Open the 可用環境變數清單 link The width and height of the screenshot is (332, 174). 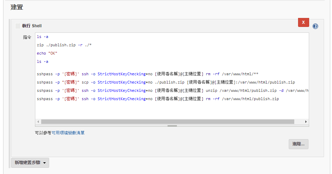click(68, 133)
